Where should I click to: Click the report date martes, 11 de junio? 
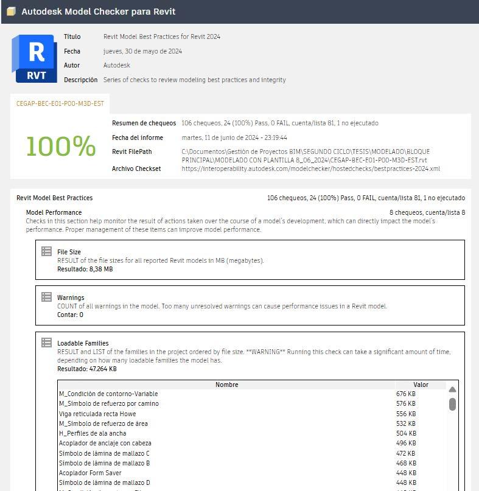[x=234, y=138]
